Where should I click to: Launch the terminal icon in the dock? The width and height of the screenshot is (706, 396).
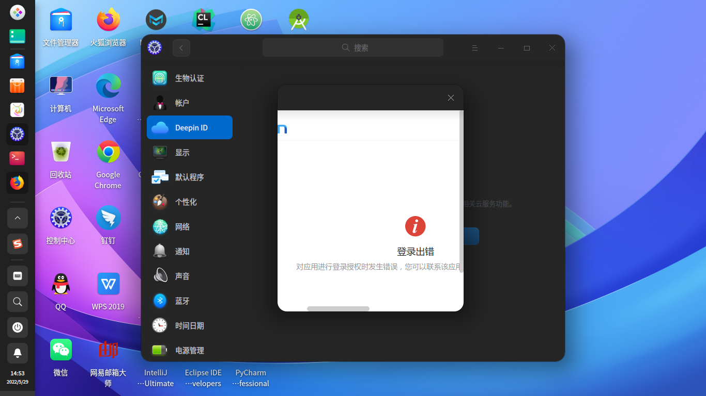17,158
